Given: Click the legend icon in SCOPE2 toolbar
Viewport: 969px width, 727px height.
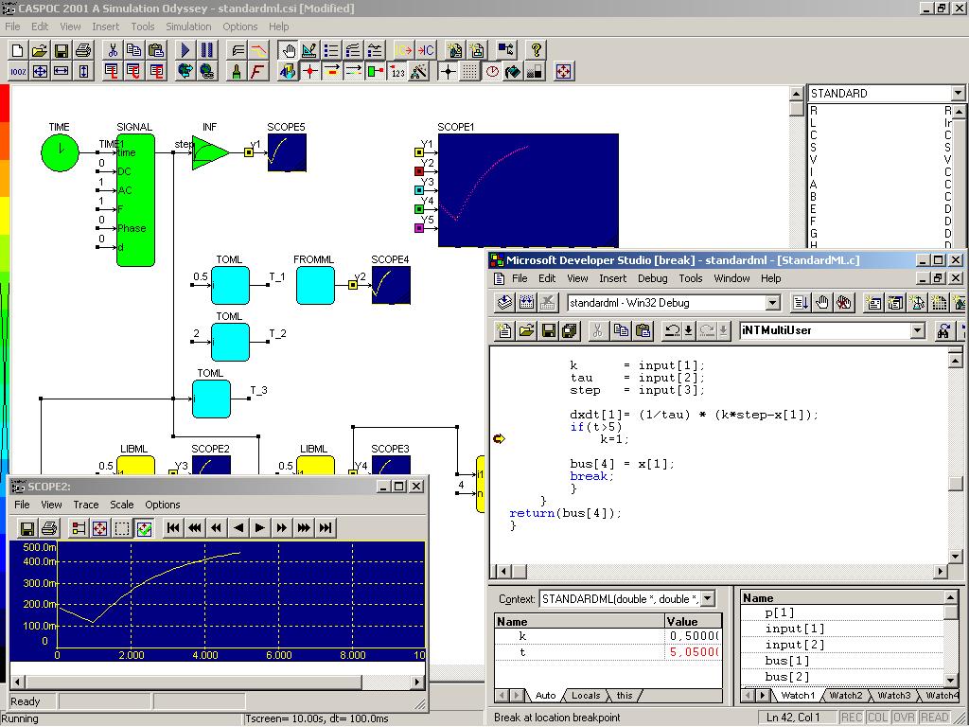Looking at the screenshot, I should point(79,528).
